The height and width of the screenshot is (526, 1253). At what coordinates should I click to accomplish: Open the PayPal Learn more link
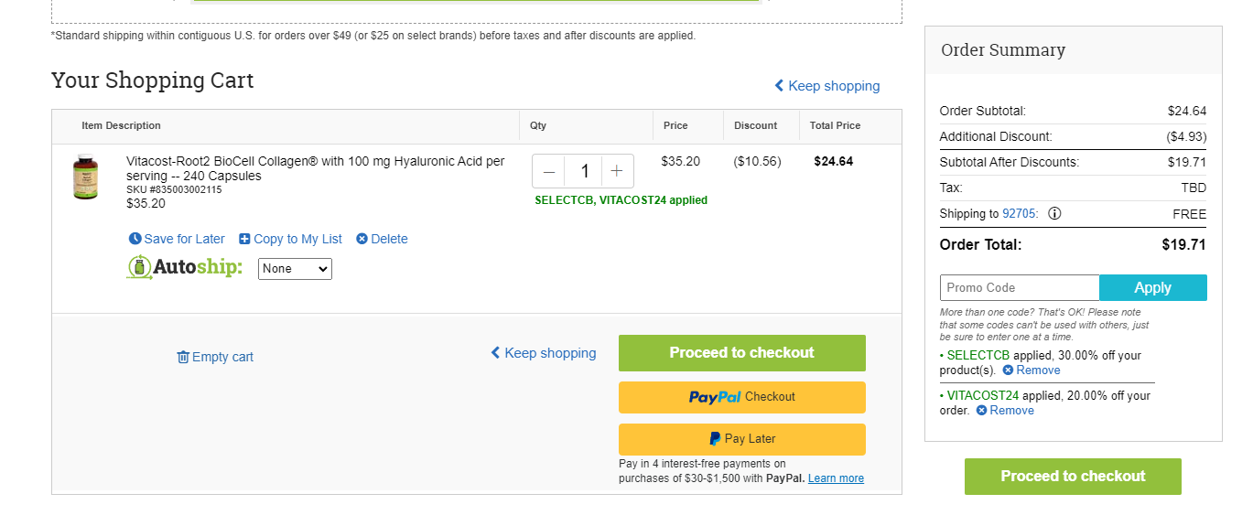(836, 478)
